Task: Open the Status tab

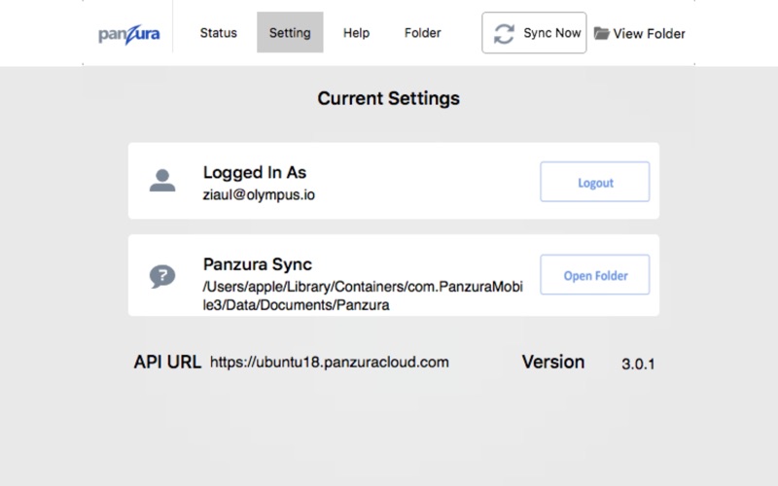Action: point(218,33)
